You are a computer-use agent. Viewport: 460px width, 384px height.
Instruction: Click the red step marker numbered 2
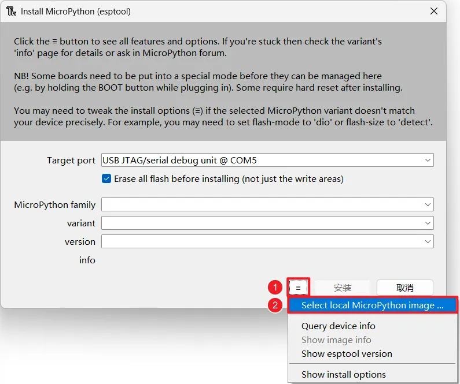[275, 305]
